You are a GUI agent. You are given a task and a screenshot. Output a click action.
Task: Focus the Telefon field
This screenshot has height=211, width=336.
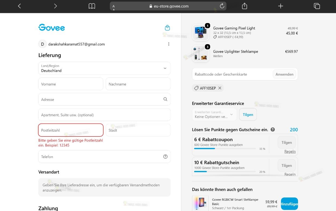[x=104, y=157]
